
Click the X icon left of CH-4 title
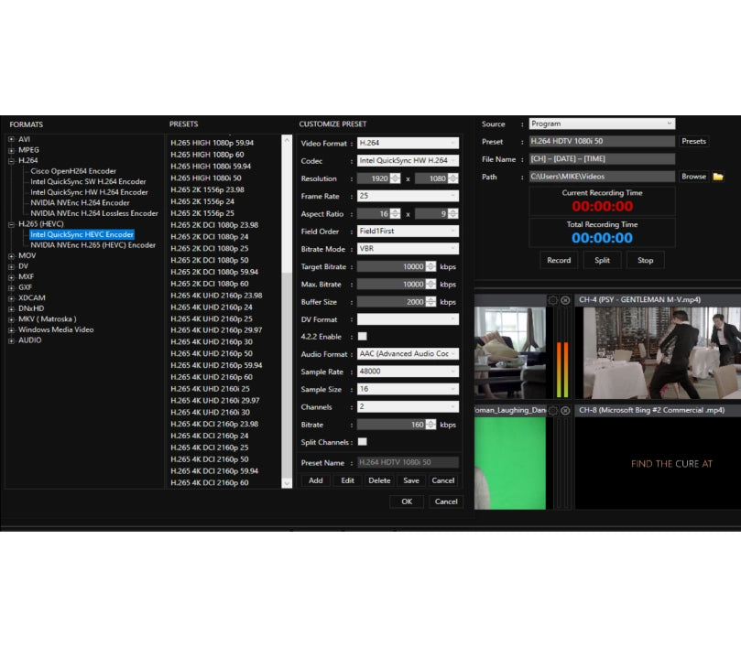pyautogui.click(x=565, y=300)
